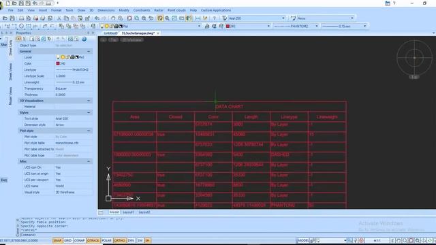Open the layer dropdown in the toolbar
This screenshot has width=436, height=245.
coord(199,26)
